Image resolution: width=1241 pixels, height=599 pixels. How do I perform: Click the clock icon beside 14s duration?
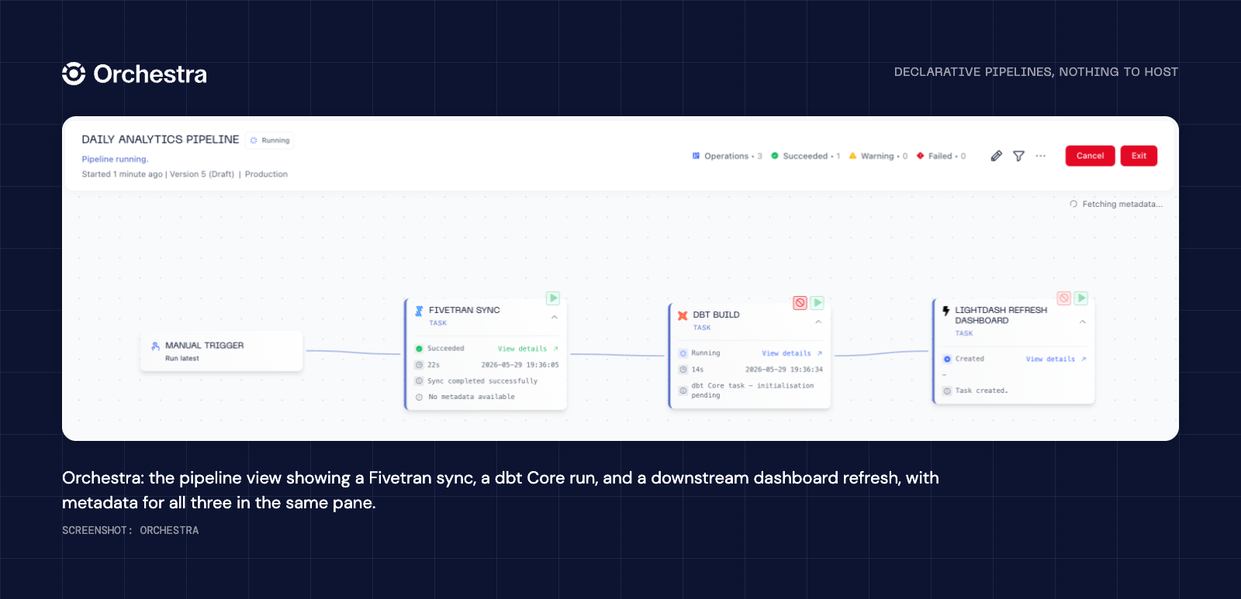click(x=683, y=370)
